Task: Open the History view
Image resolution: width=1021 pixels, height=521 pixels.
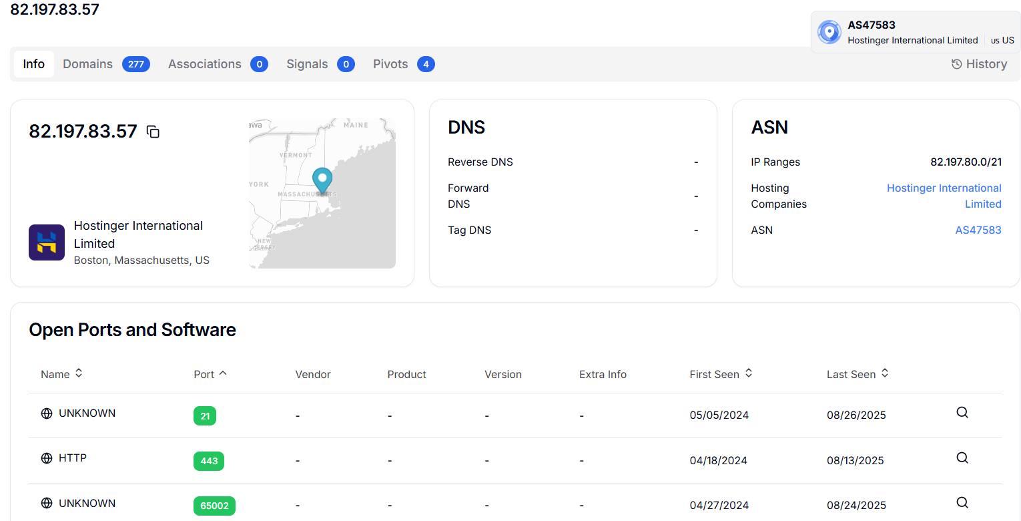Action: pos(979,64)
